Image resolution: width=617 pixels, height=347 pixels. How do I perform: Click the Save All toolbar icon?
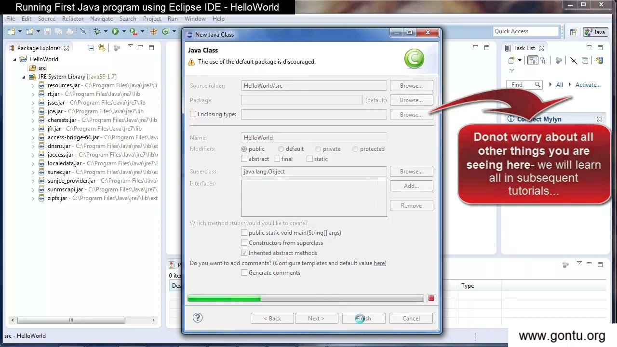58,31
